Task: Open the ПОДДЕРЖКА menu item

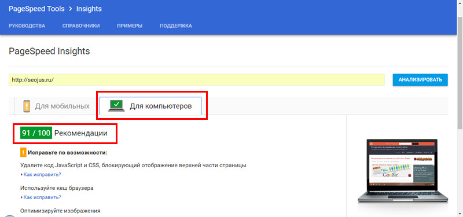Action: point(176,26)
